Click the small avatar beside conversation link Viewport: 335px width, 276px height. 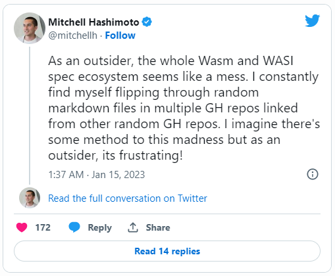pyautogui.click(x=30, y=198)
